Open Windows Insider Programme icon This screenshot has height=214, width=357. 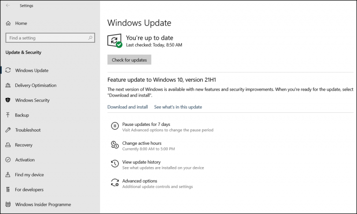8,204
